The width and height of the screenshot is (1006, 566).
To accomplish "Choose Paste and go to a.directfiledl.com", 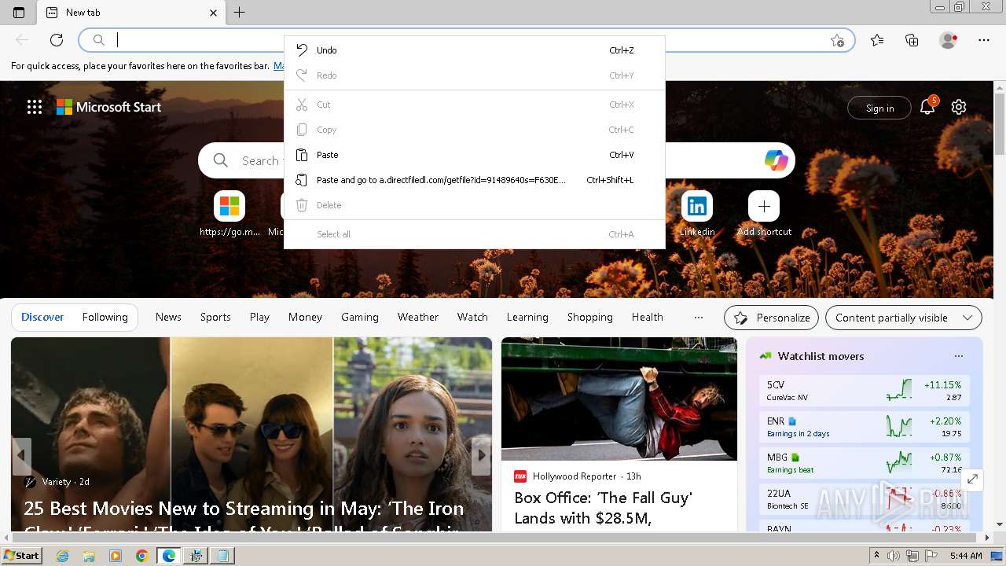I will pos(474,180).
